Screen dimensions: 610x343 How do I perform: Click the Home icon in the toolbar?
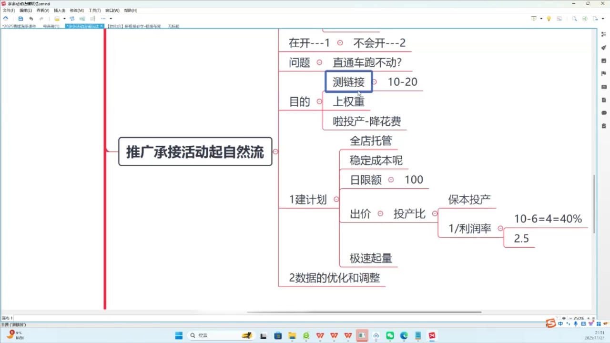tap(6, 19)
